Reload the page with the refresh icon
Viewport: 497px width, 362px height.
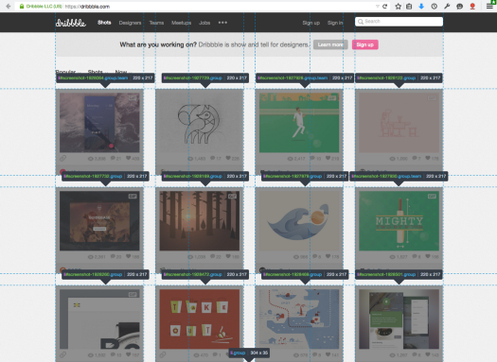pos(384,6)
